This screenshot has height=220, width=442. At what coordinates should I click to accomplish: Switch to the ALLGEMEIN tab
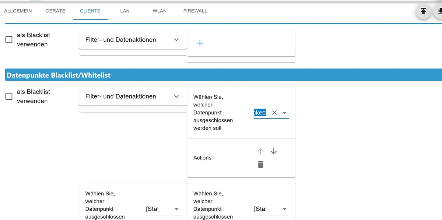[x=18, y=11]
